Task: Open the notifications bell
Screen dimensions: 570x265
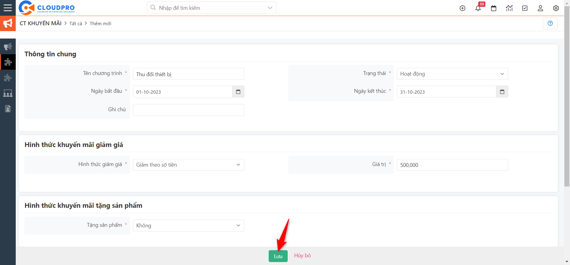Action: click(478, 8)
